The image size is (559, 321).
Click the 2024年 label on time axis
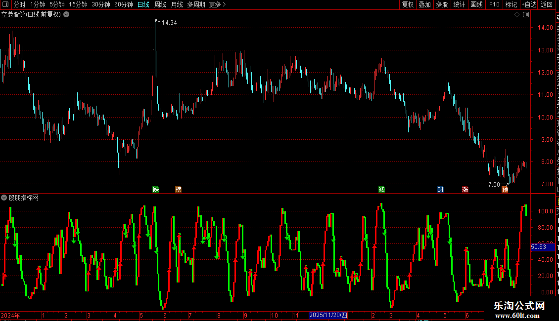point(10,315)
